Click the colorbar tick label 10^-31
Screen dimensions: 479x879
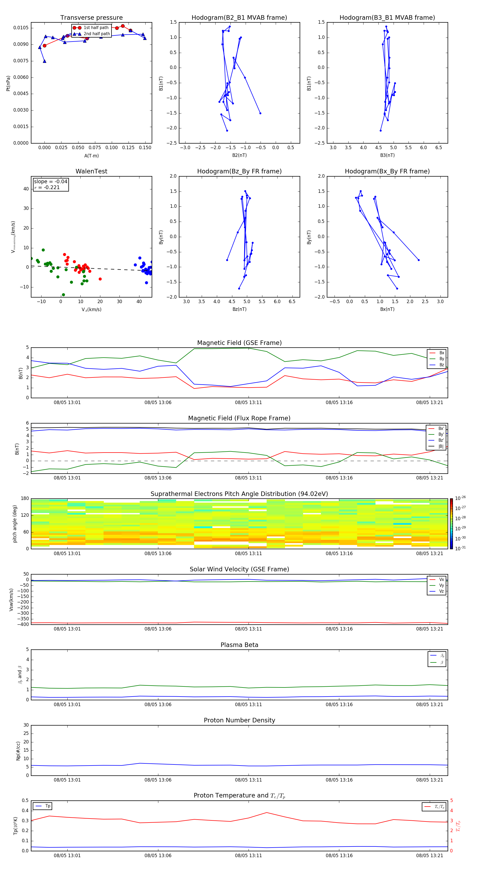coord(461,548)
